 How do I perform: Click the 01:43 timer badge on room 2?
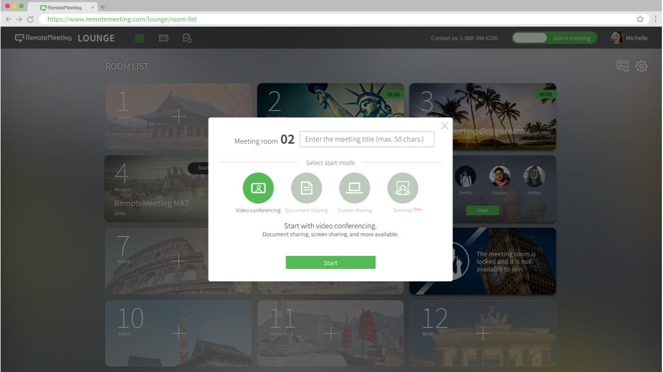(394, 94)
